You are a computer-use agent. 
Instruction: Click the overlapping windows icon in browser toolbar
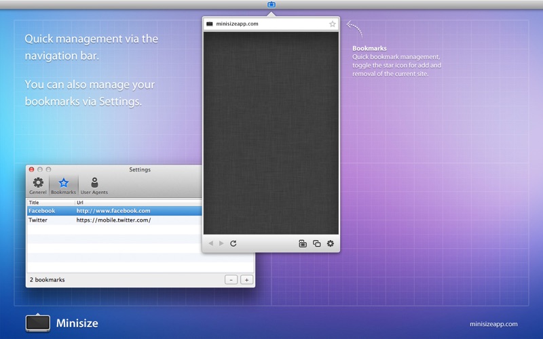click(317, 243)
